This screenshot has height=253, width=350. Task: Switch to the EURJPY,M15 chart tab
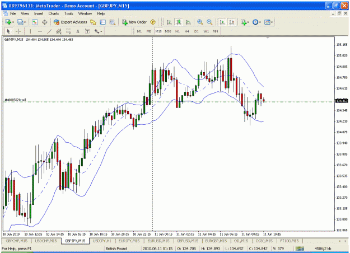129,241
